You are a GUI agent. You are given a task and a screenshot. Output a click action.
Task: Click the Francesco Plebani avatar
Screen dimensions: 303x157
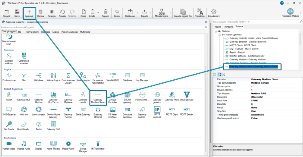click(x=290, y=11)
